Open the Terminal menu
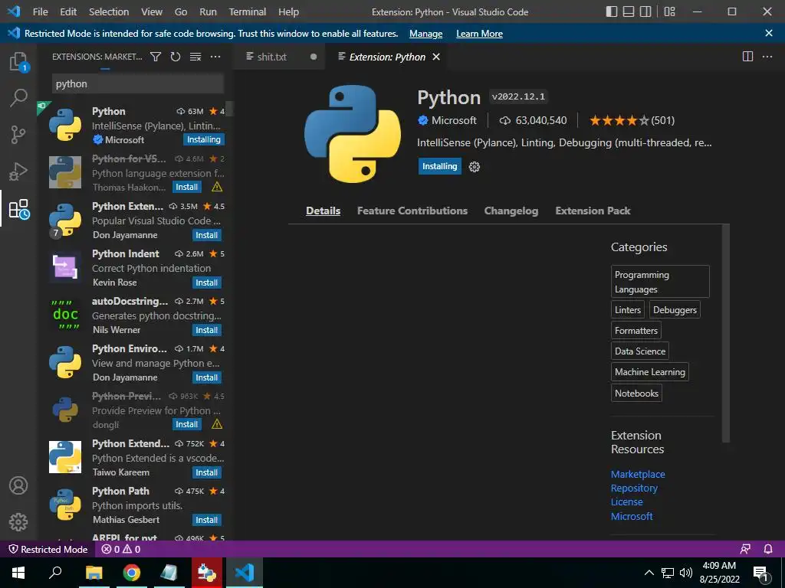 tap(248, 11)
